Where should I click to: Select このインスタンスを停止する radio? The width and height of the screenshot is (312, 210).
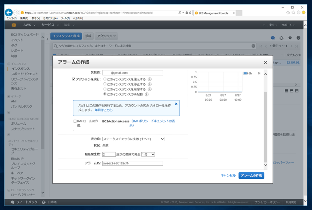pos(105,84)
